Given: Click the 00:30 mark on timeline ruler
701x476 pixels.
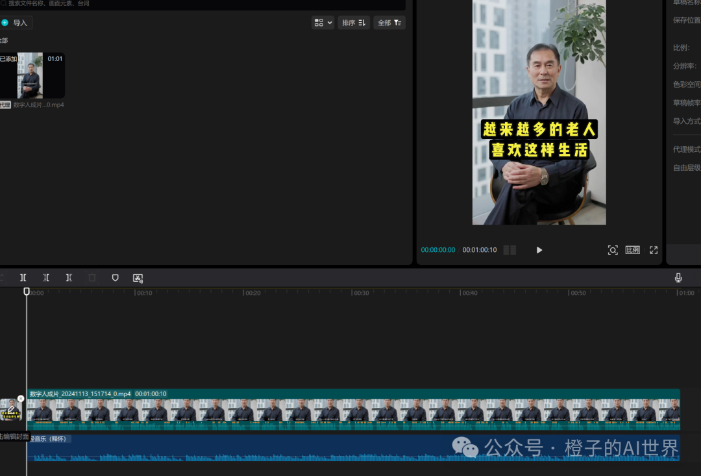Looking at the screenshot, I should pyautogui.click(x=360, y=293).
